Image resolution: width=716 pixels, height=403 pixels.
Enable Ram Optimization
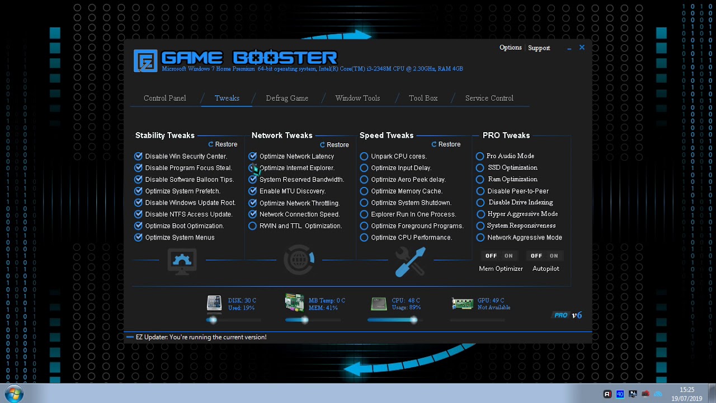pos(480,180)
